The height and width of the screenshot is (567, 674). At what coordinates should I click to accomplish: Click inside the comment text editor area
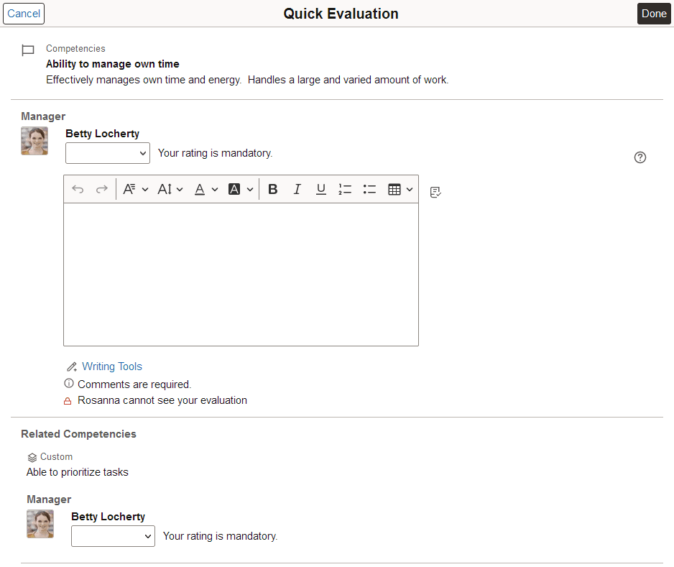(241, 273)
